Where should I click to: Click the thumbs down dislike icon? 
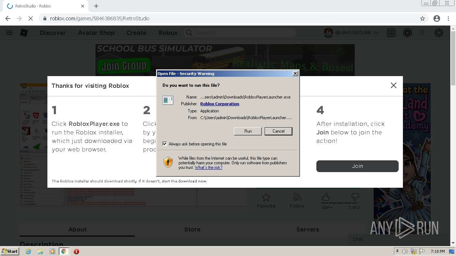[x=355, y=197]
